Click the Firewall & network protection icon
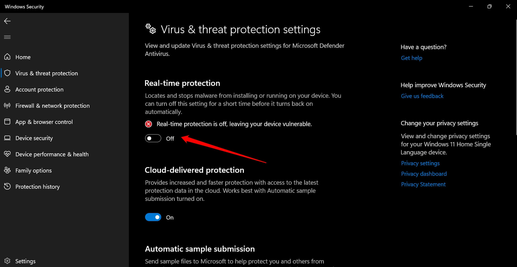Viewport: 517px width, 267px height. 7,106
